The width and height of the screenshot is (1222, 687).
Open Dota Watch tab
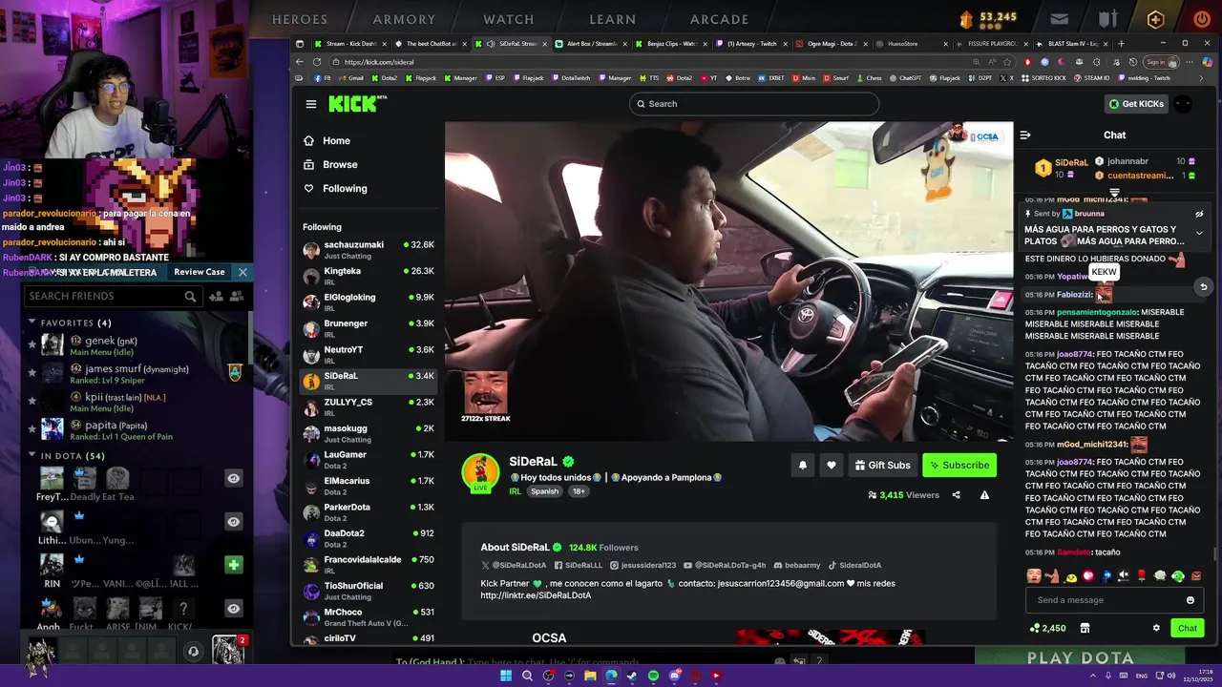pyautogui.click(x=509, y=19)
